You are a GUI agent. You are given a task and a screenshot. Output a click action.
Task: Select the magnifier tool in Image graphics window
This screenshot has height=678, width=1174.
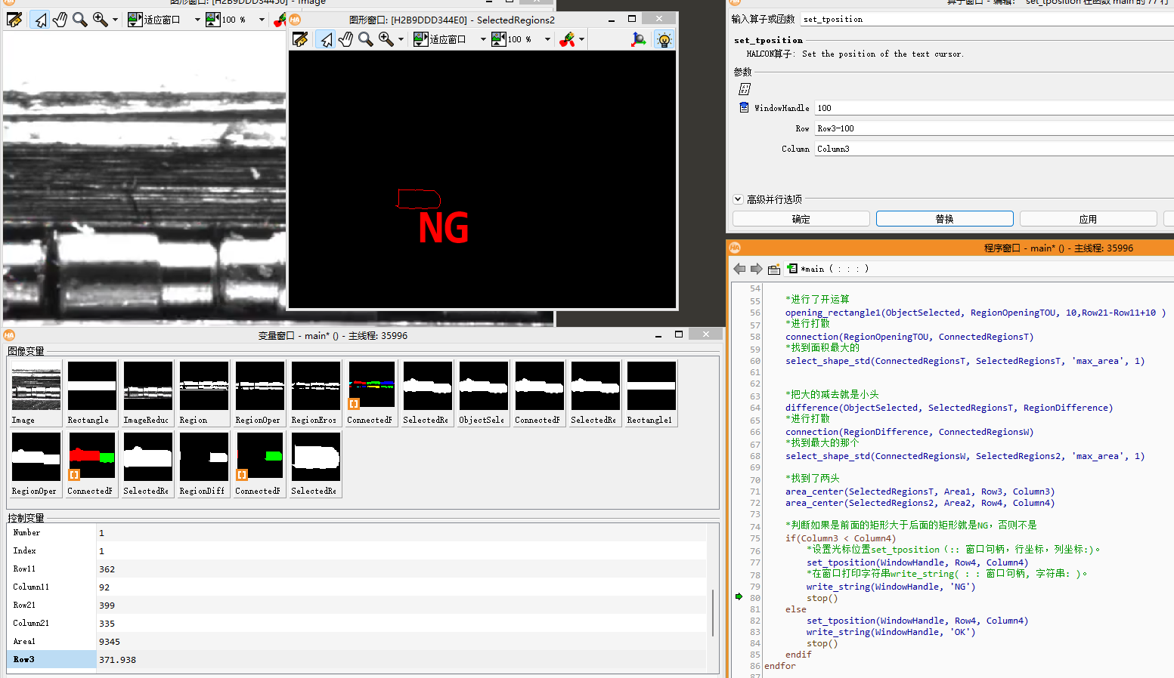coord(79,20)
